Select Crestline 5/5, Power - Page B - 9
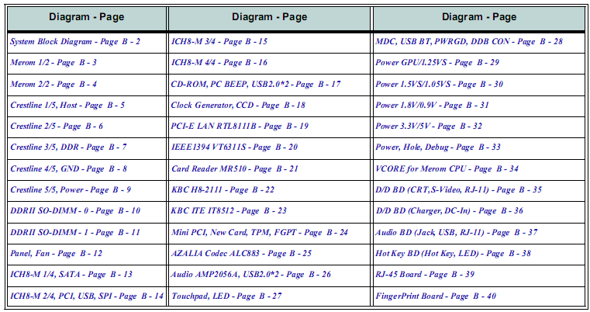590x312 pixels. [71, 190]
